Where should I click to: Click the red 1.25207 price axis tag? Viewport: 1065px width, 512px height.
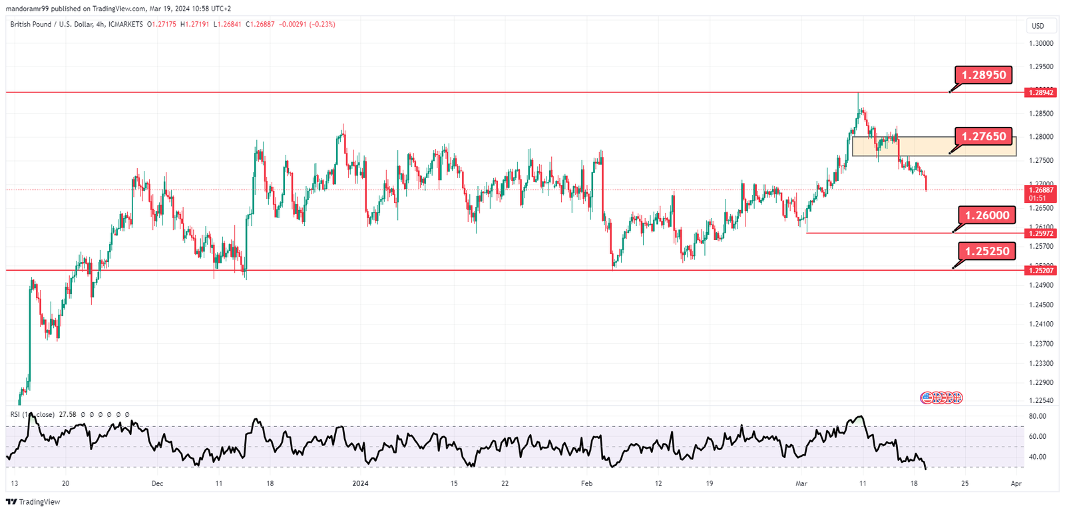[x=1041, y=270]
